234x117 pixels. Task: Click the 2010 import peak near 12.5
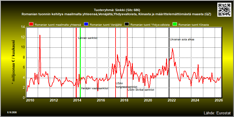[x=40, y=35]
